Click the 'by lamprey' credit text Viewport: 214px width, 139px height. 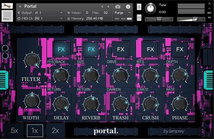174,131
